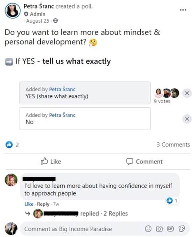Image resolution: width=195 pixels, height=237 pixels.
Task: Click the like reaction badge on the comment
Action: pos(172,200)
